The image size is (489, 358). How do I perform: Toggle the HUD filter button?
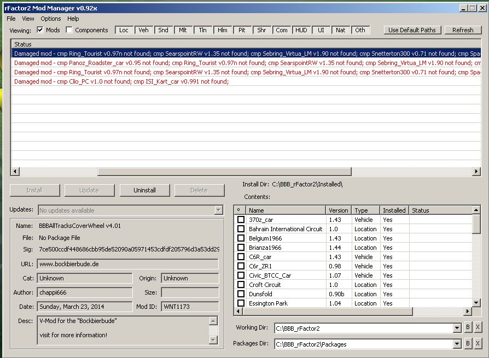pos(301,30)
